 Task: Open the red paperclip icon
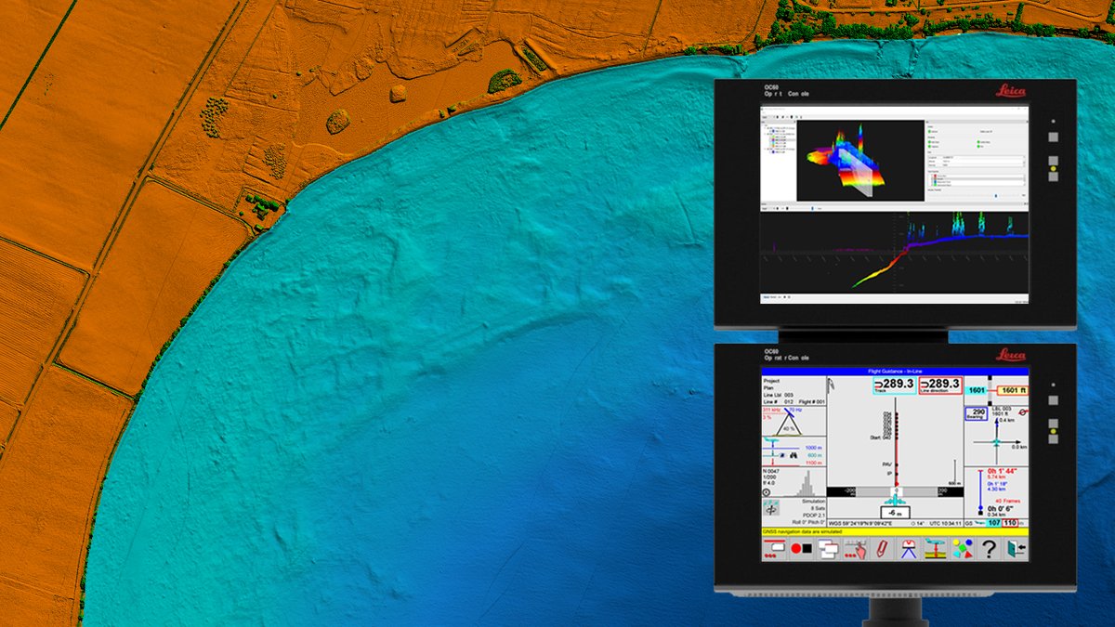[883, 548]
